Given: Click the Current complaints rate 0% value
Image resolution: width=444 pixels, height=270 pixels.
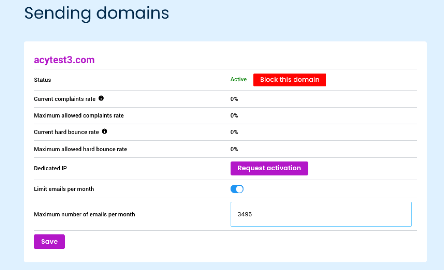Looking at the screenshot, I should coord(234,99).
